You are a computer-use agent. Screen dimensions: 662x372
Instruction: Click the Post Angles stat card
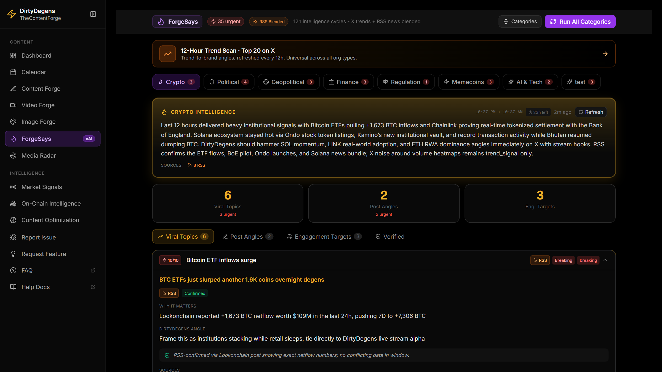click(x=384, y=203)
